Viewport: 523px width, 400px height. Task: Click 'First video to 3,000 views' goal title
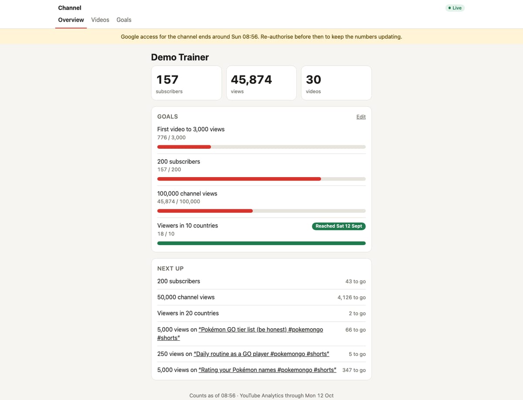coord(191,129)
